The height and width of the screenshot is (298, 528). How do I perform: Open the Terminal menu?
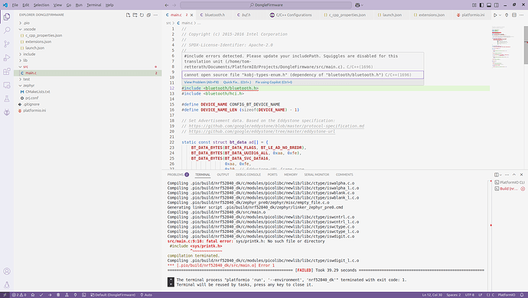click(93, 5)
